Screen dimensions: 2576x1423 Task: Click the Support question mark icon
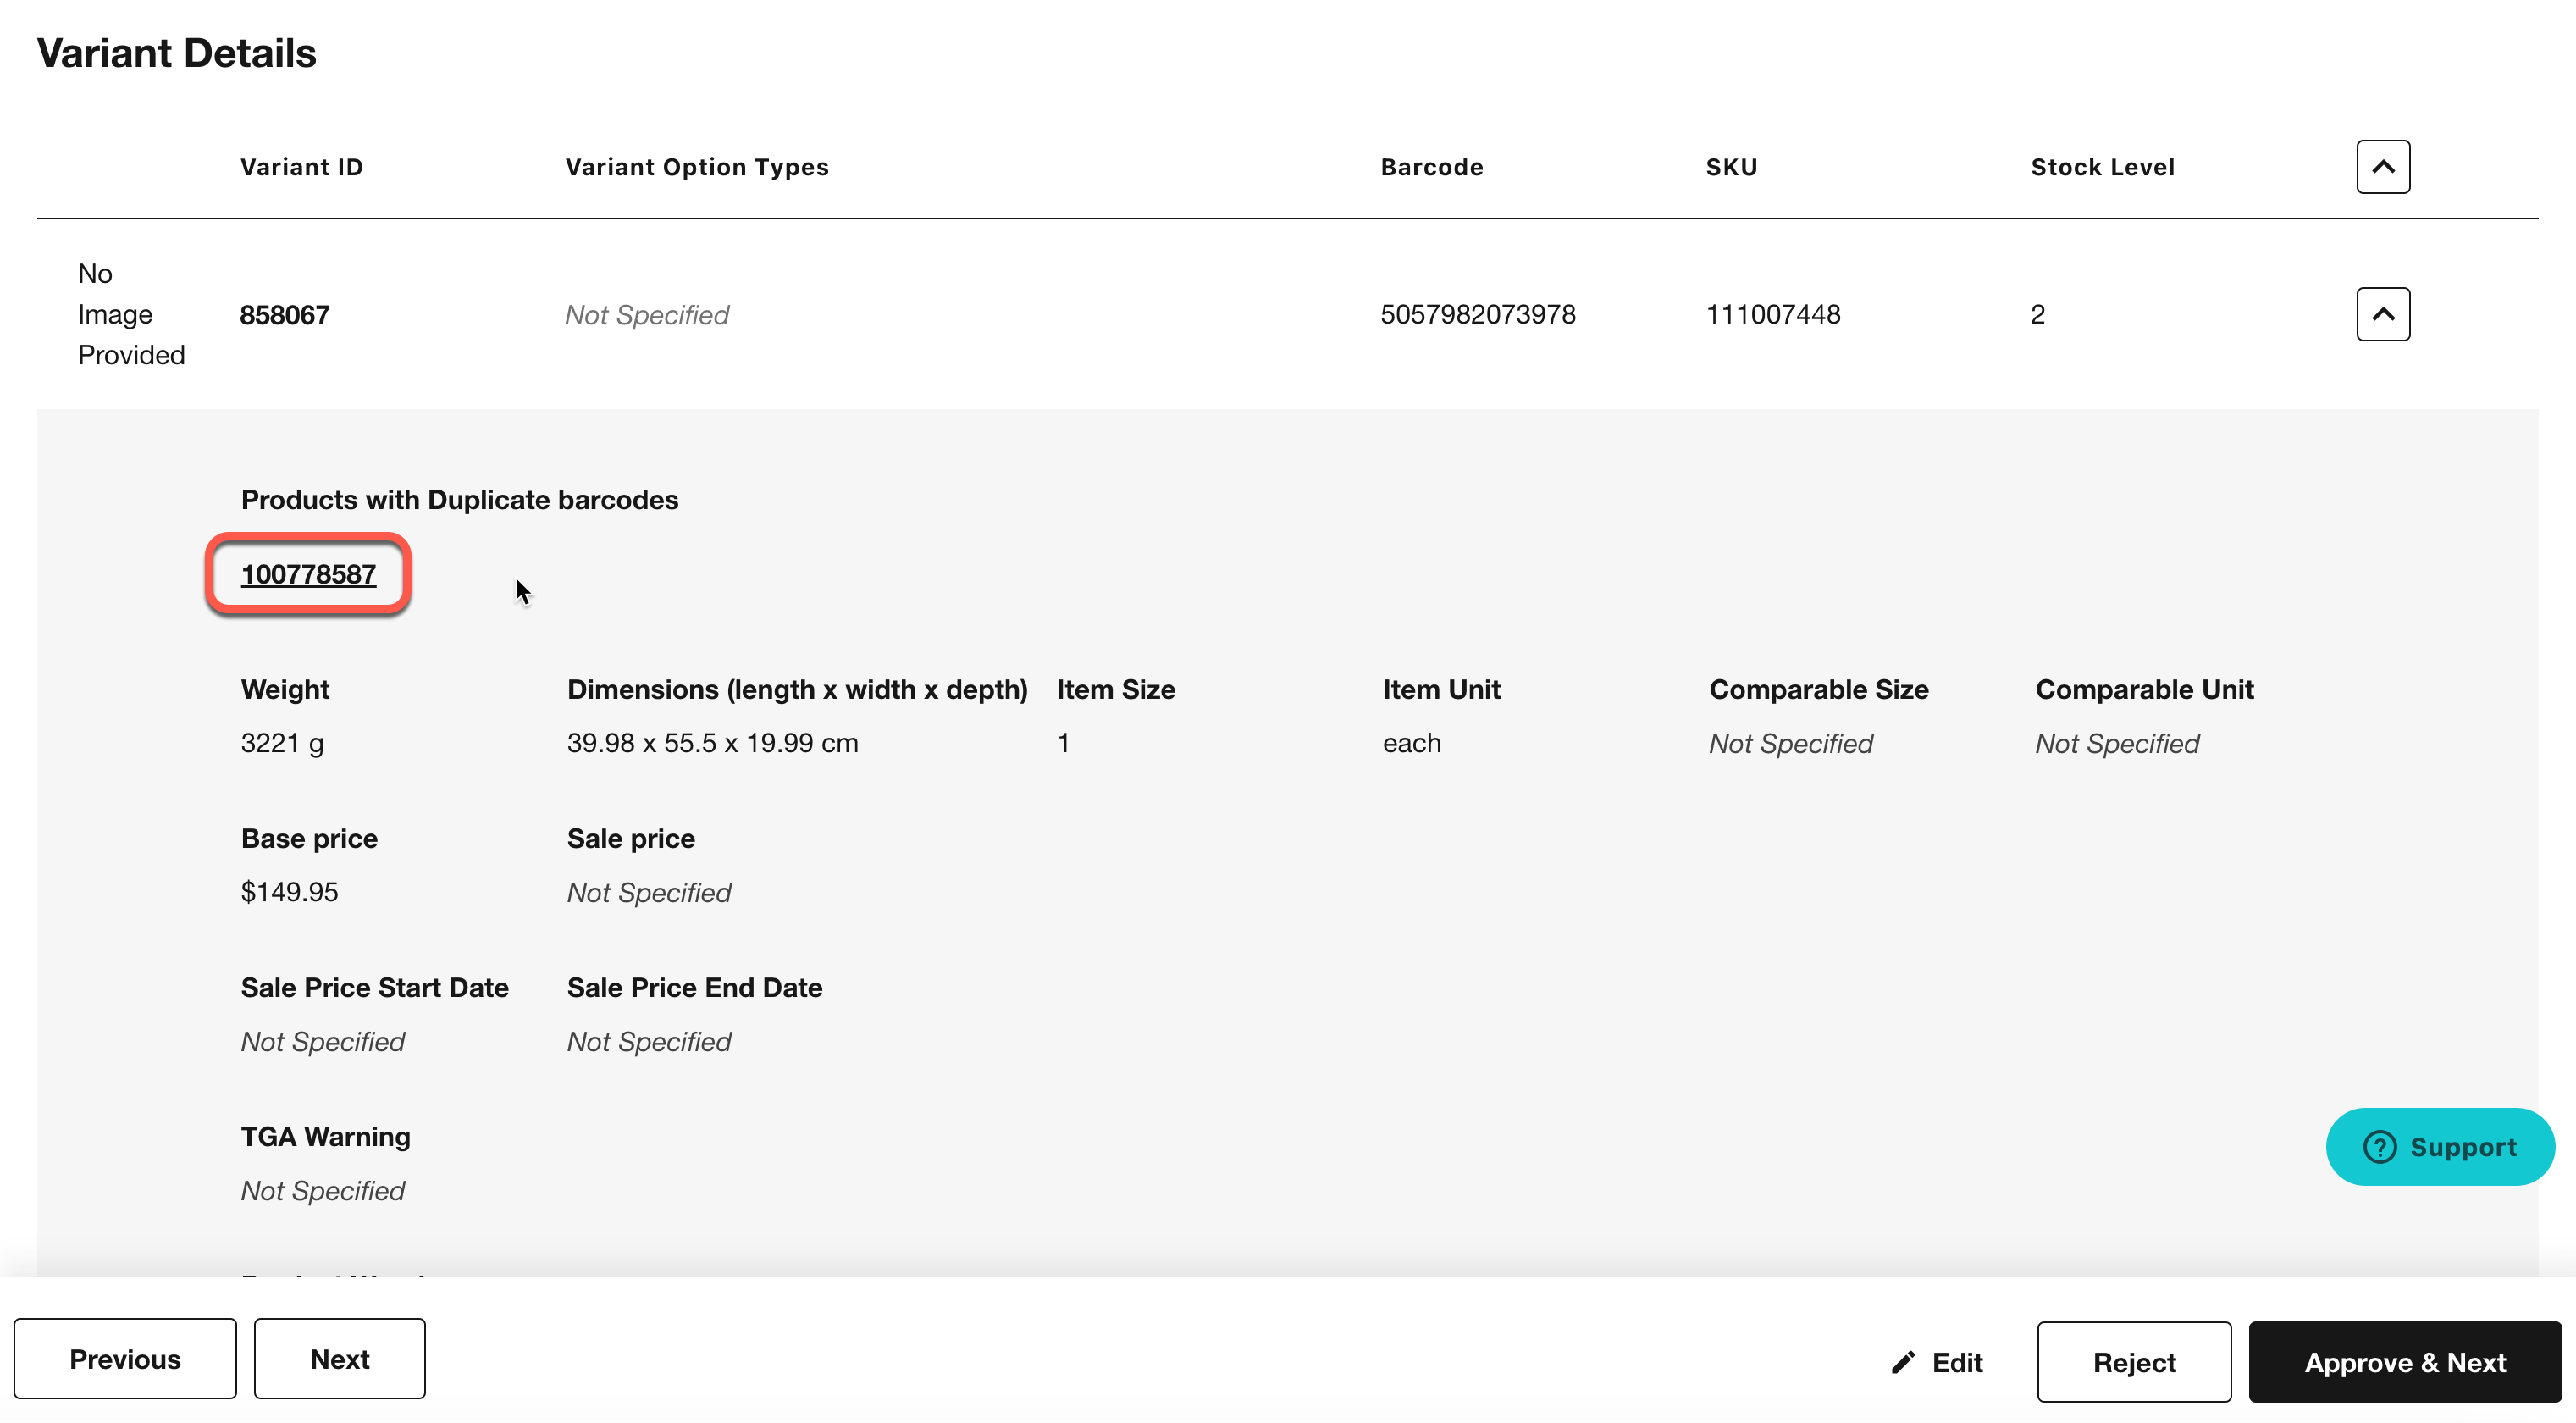2379,1147
